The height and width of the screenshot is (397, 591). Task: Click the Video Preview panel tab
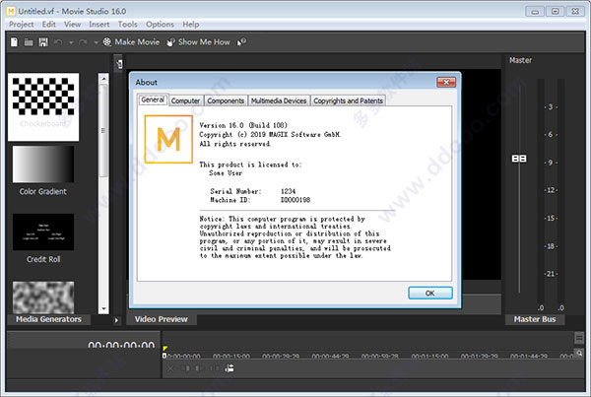(x=162, y=319)
